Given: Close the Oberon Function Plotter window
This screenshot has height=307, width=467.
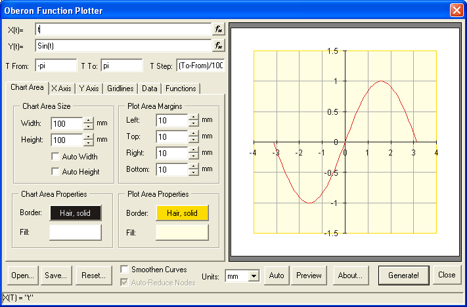Looking at the screenshot, I should pos(456,10).
